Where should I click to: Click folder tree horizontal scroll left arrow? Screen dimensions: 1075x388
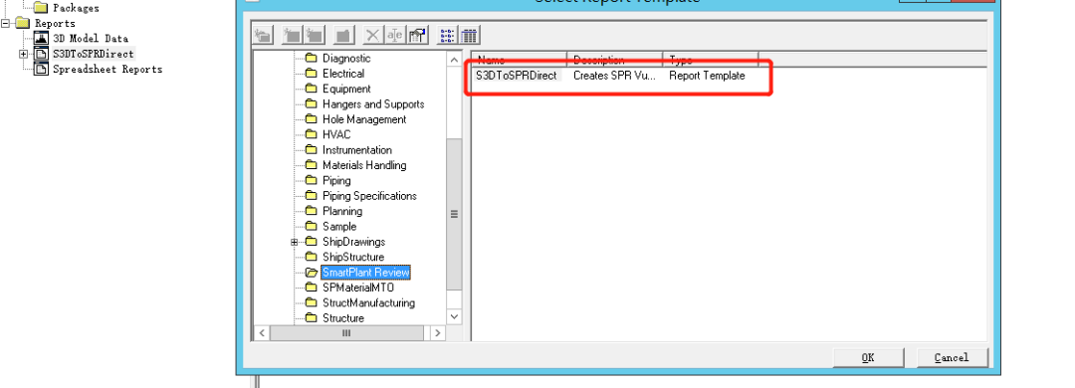261,332
